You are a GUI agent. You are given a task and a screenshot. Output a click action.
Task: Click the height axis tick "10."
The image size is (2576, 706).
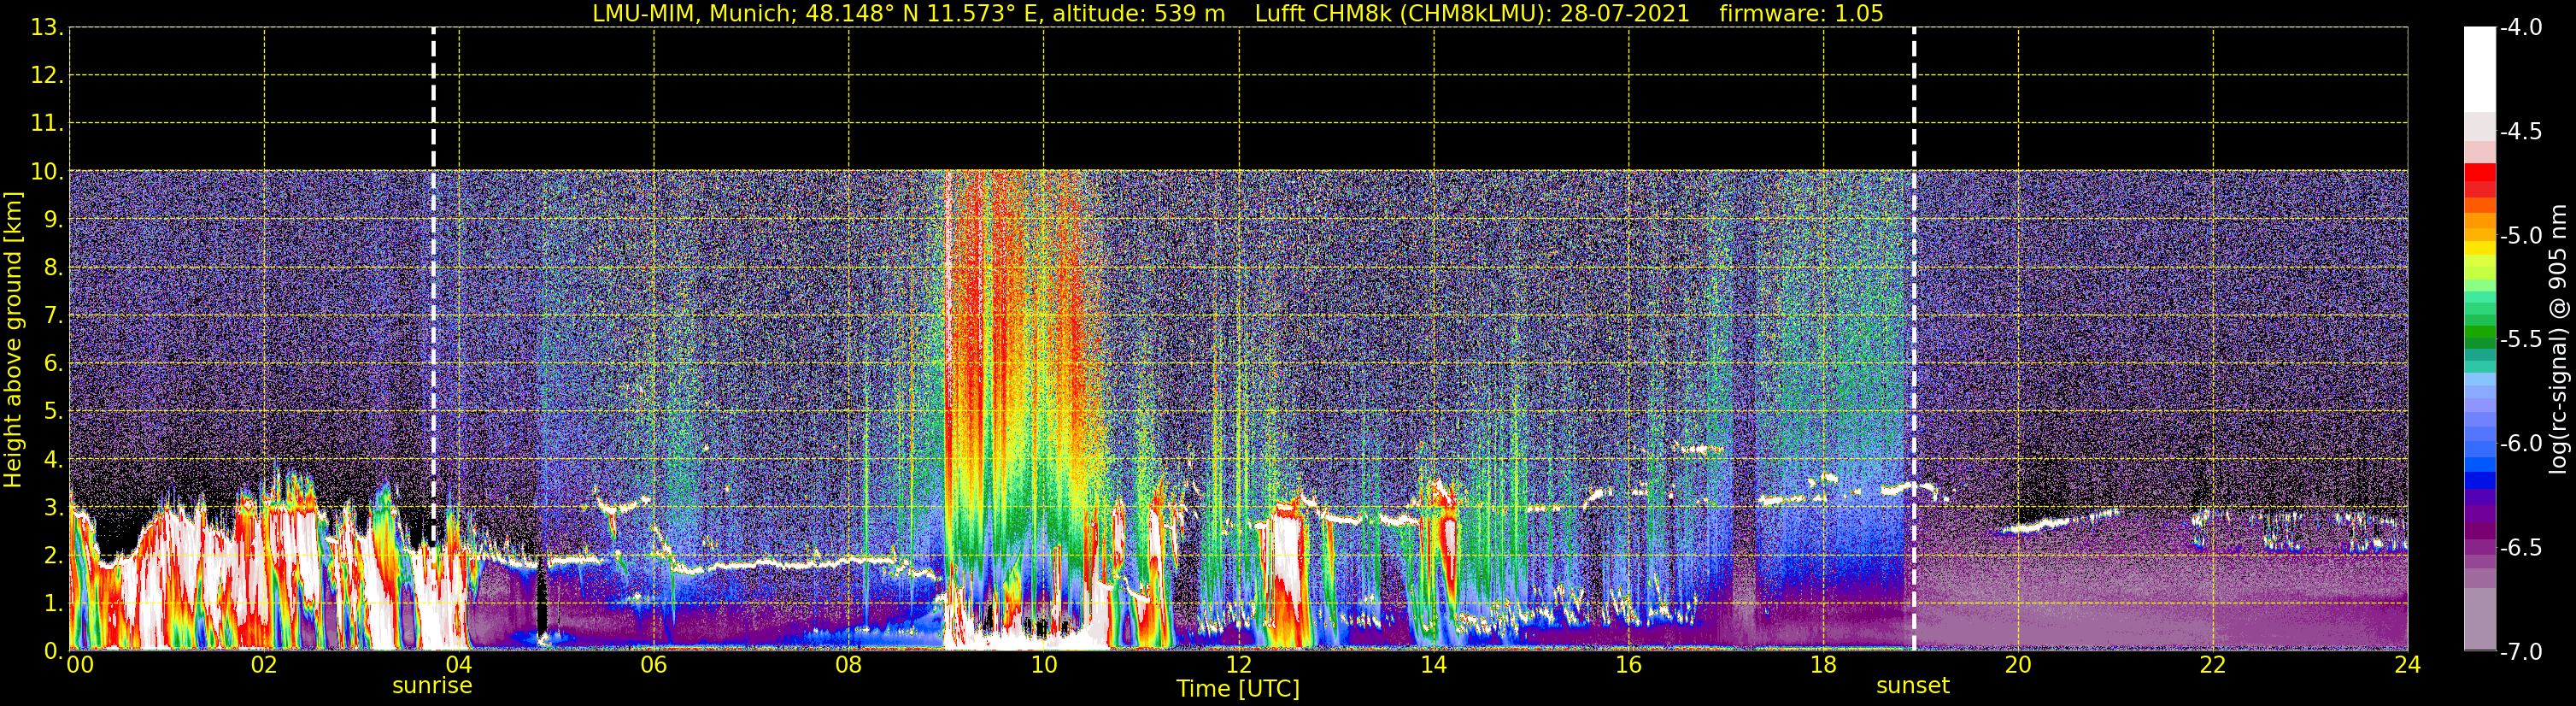tap(47, 171)
